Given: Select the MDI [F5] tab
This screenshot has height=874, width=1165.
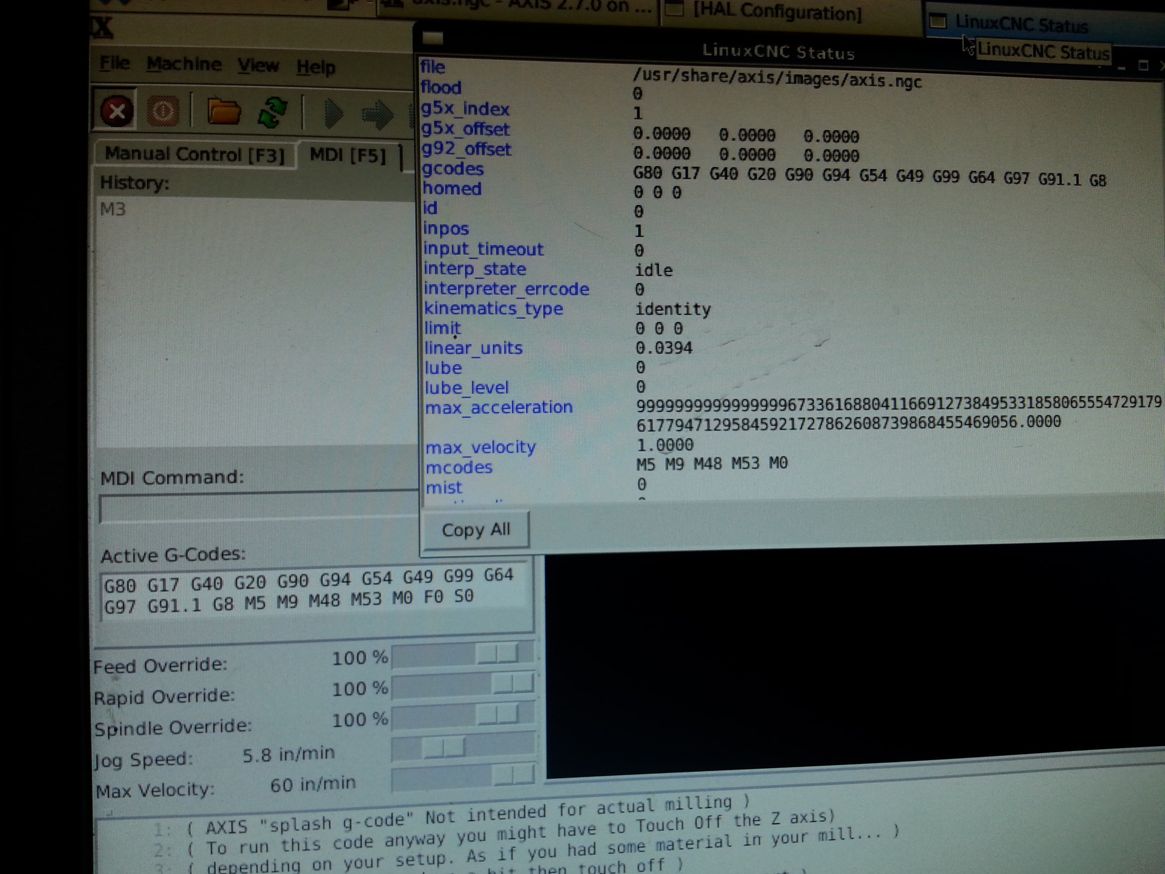Looking at the screenshot, I should tap(348, 155).
